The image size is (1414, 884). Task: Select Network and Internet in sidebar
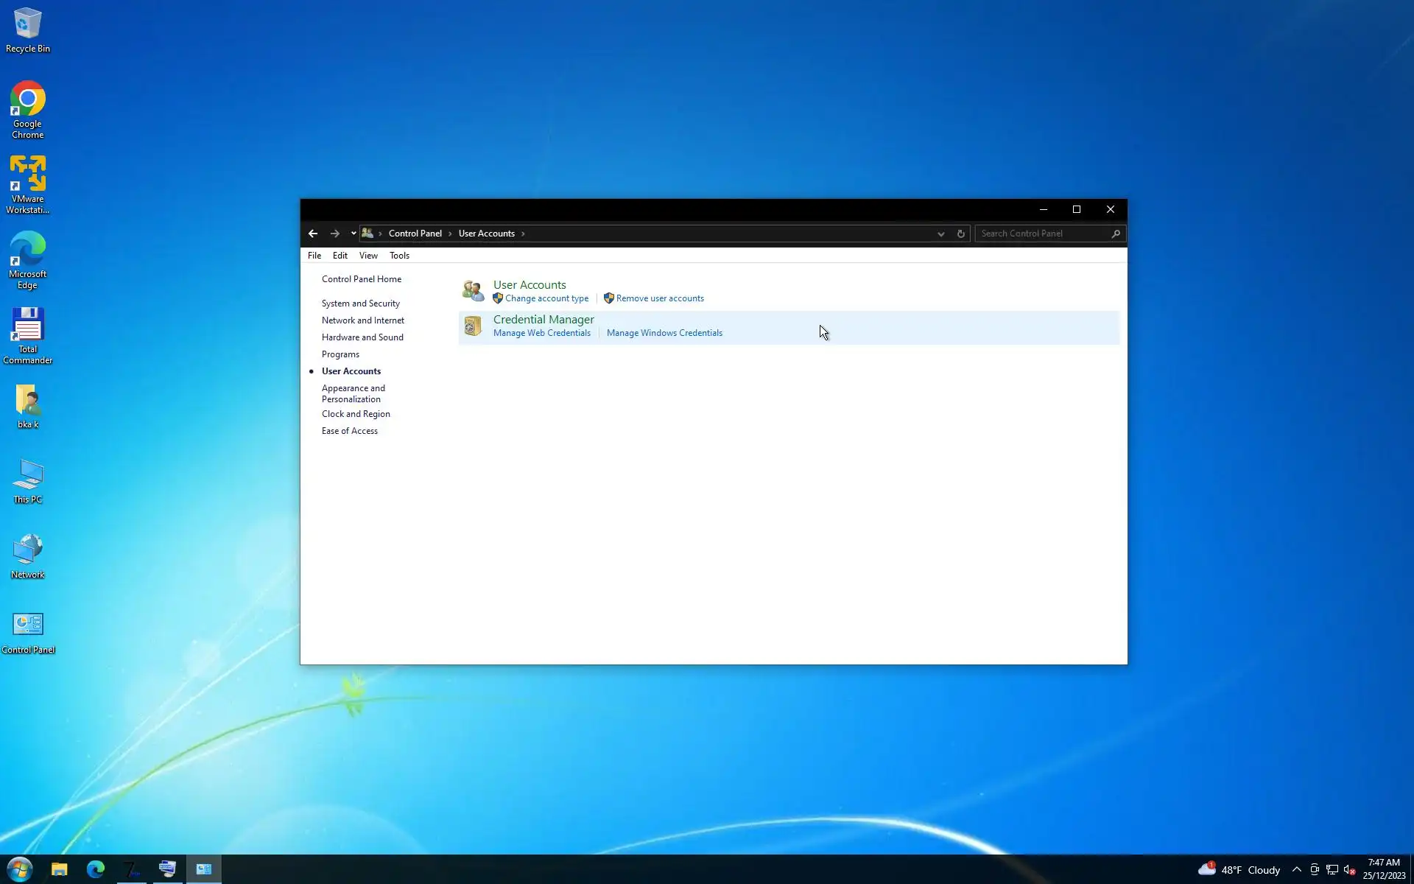click(x=362, y=320)
